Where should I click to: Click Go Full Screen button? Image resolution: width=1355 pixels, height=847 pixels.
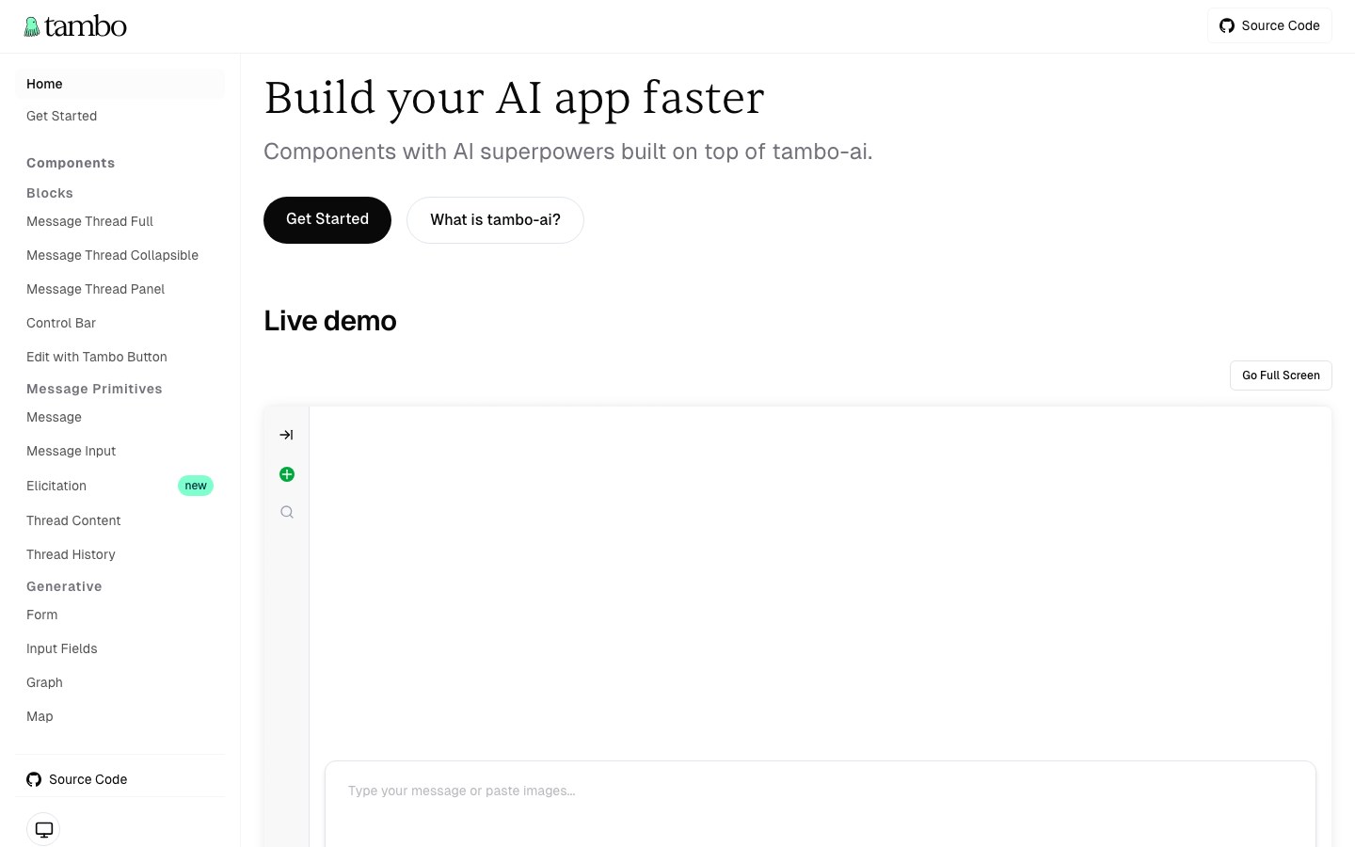click(x=1281, y=376)
